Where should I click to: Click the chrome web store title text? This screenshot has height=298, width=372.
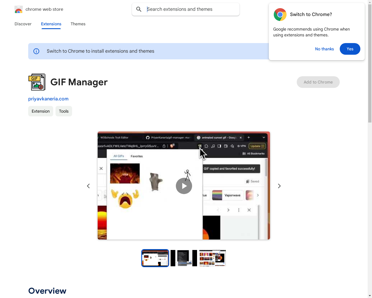[44, 9]
